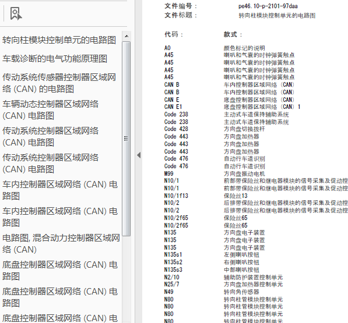Collapse the sidebar using the left arrow handle
The height and width of the screenshot is (323, 348).
(139, 155)
